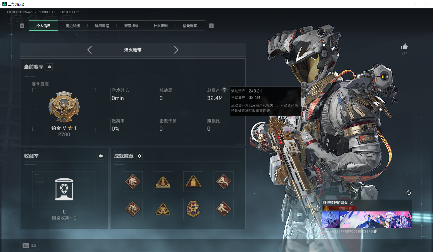
Task: Select the dragon head achievement badge
Action: [133, 209]
